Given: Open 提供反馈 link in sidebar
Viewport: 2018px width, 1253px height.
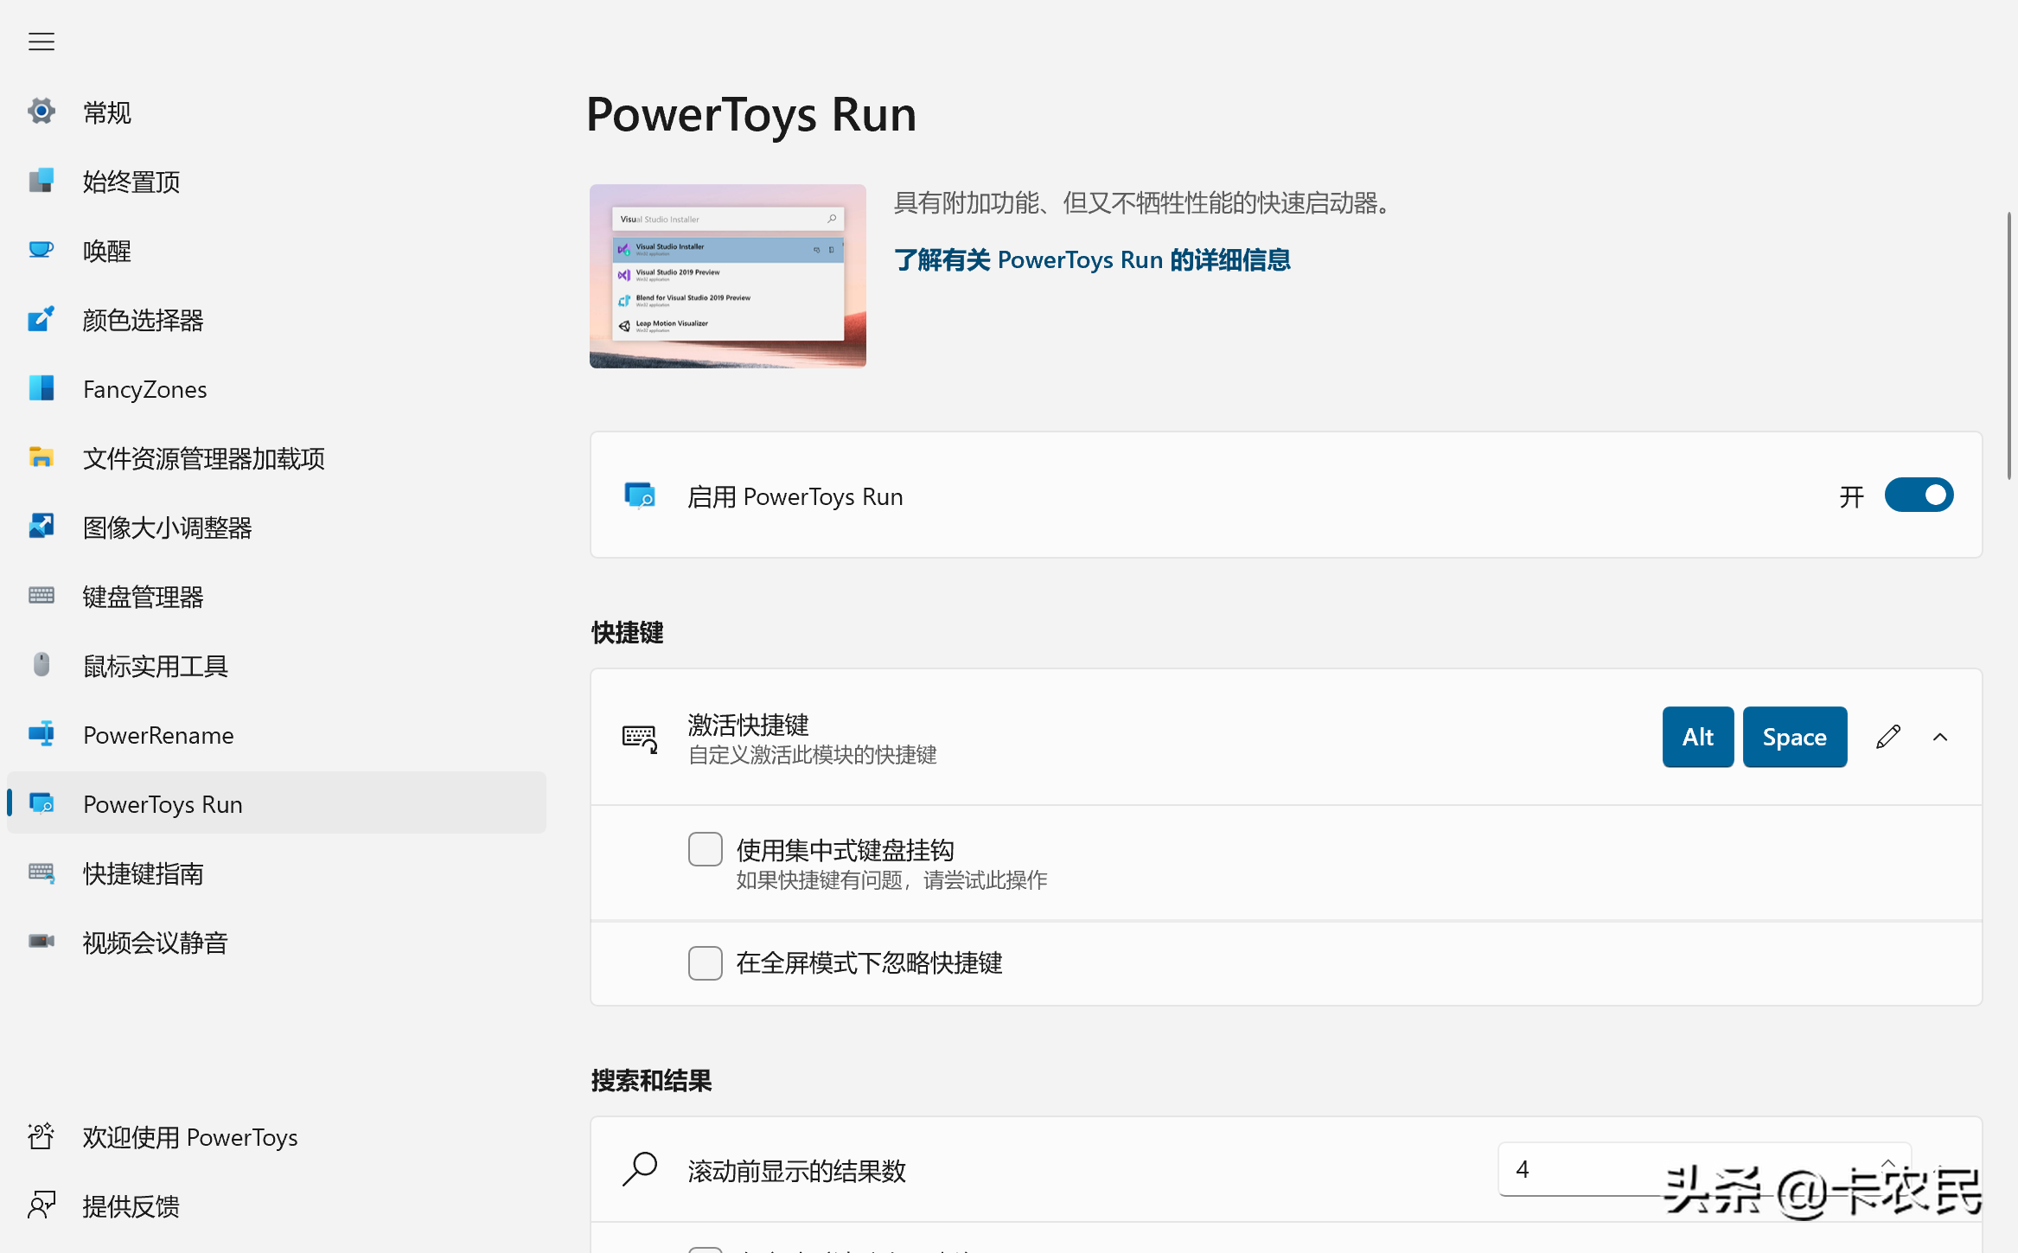Looking at the screenshot, I should (277, 1205).
